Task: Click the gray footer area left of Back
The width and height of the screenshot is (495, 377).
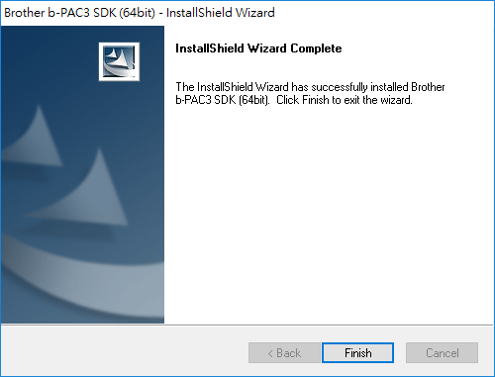Action: [125, 351]
